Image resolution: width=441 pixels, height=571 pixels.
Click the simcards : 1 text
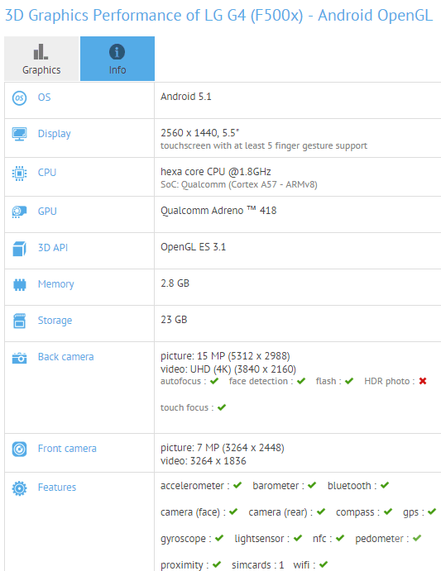pos(258,565)
